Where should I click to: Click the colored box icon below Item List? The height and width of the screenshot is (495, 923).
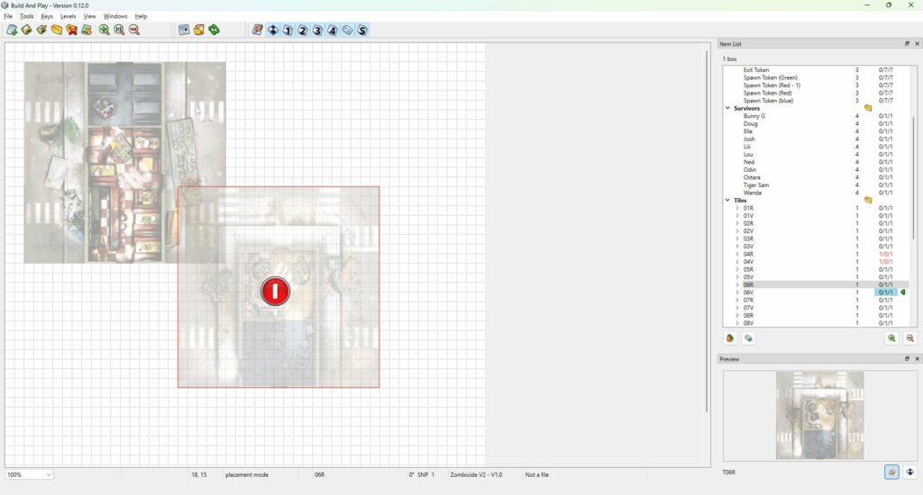730,338
